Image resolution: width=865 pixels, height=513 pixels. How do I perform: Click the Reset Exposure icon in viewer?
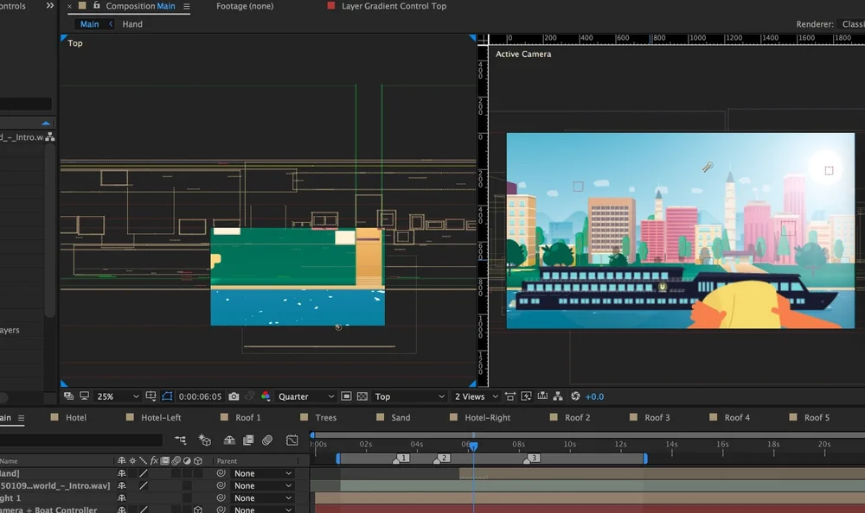point(575,396)
